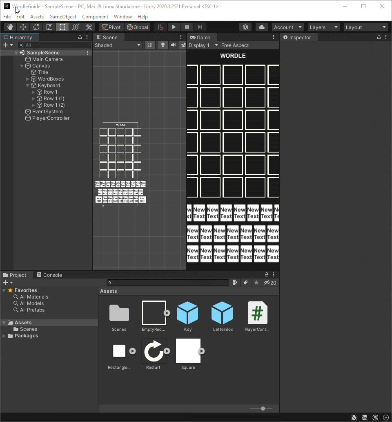Viewport: 392px width, 422px height.
Task: Collapse Canvas in hierarchy
Action: [22, 66]
